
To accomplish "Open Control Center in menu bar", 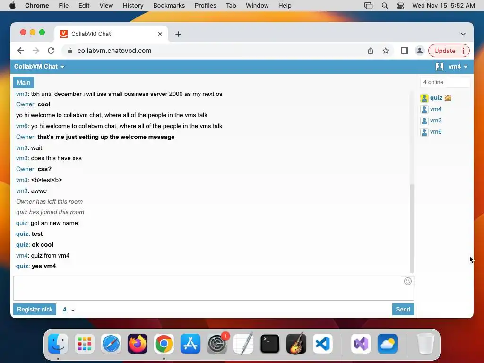I will tap(400, 6).
